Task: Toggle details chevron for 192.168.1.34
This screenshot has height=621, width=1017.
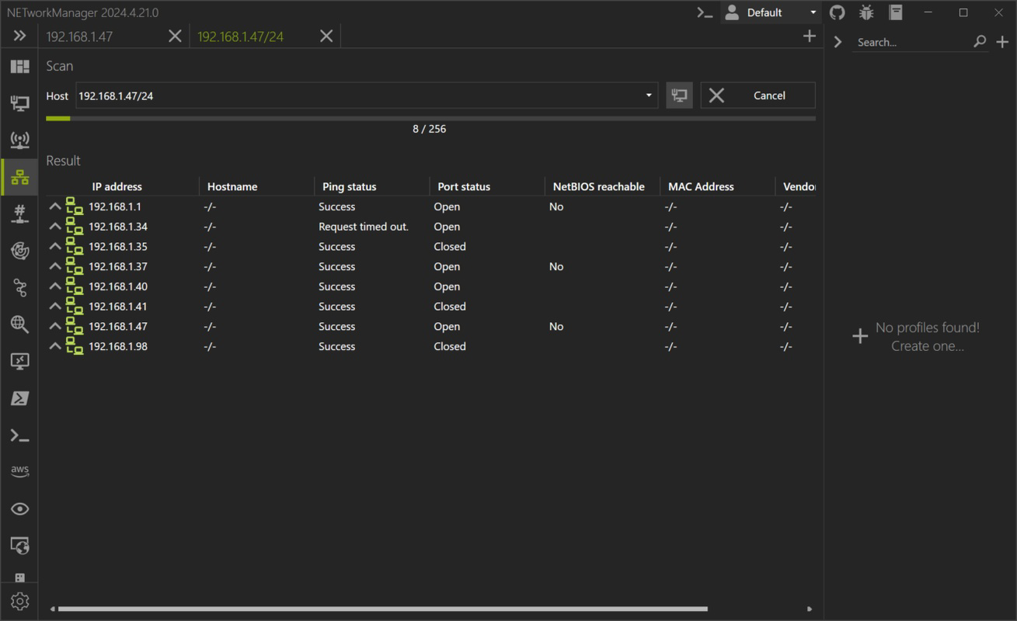Action: (x=54, y=227)
